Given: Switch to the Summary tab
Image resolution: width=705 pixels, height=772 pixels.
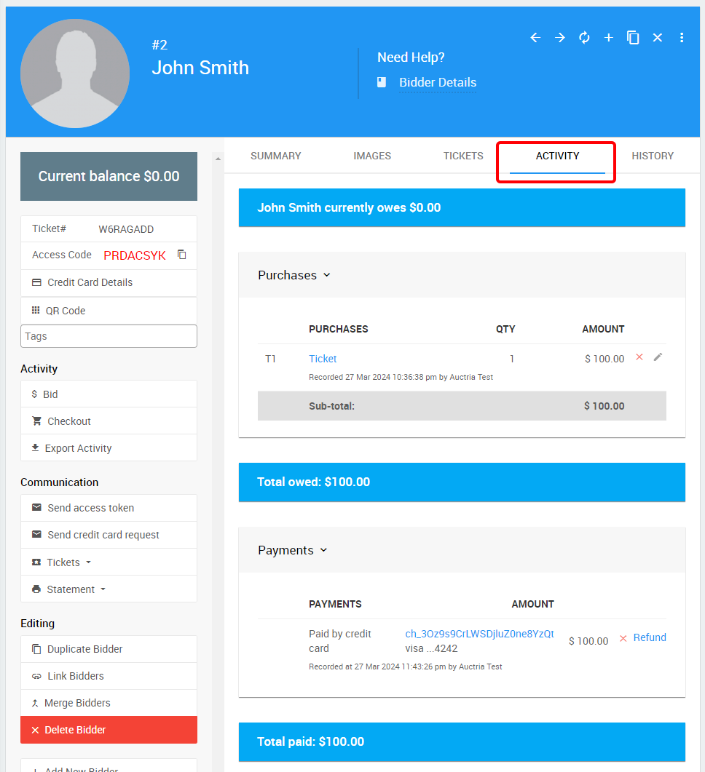Looking at the screenshot, I should coord(275,156).
